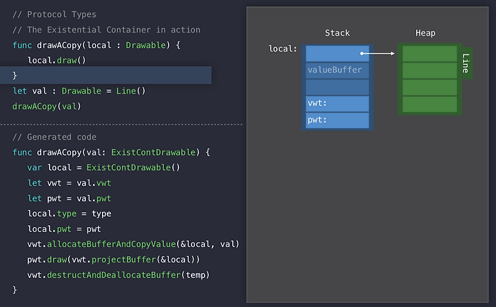Screen dimensions: 496x307
Task: Click the Heap heading text
Action: [426, 33]
